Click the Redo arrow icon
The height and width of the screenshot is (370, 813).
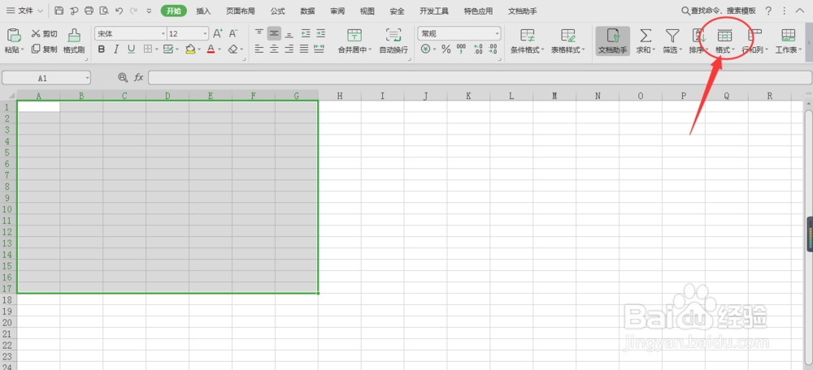[x=134, y=11]
